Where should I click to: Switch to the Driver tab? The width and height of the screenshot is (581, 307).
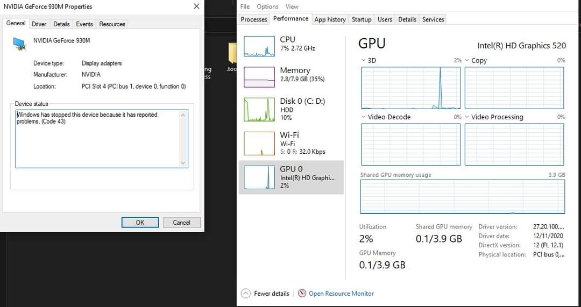39,24
